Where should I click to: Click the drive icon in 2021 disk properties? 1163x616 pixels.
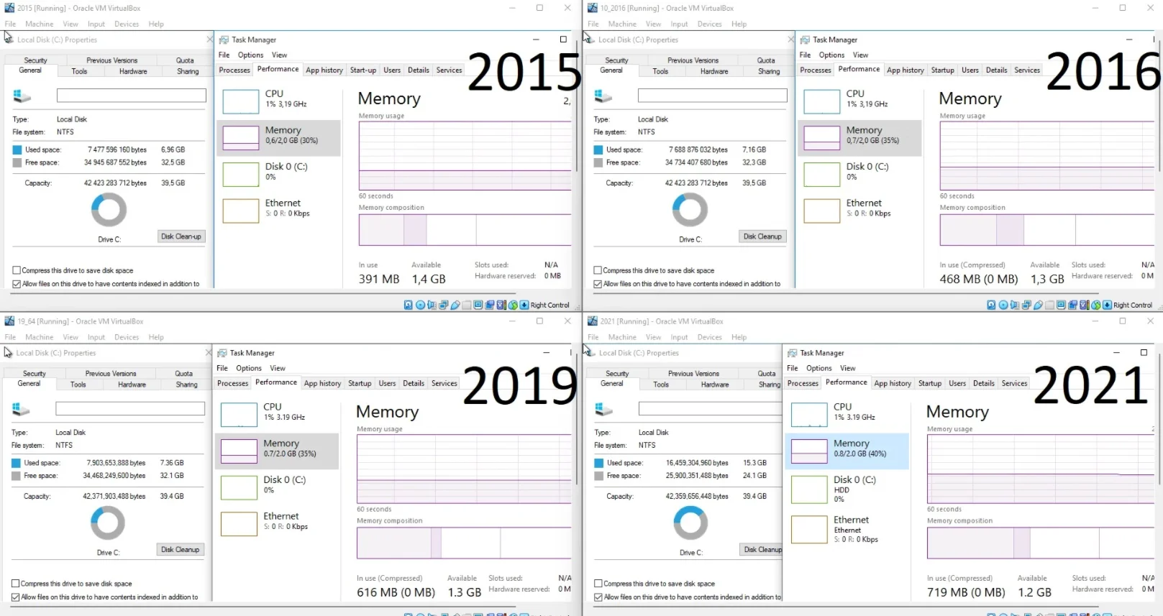click(x=603, y=409)
